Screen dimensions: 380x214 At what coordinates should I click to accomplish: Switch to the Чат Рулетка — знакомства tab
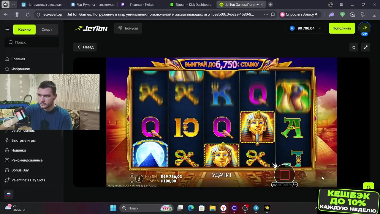tap(93, 4)
